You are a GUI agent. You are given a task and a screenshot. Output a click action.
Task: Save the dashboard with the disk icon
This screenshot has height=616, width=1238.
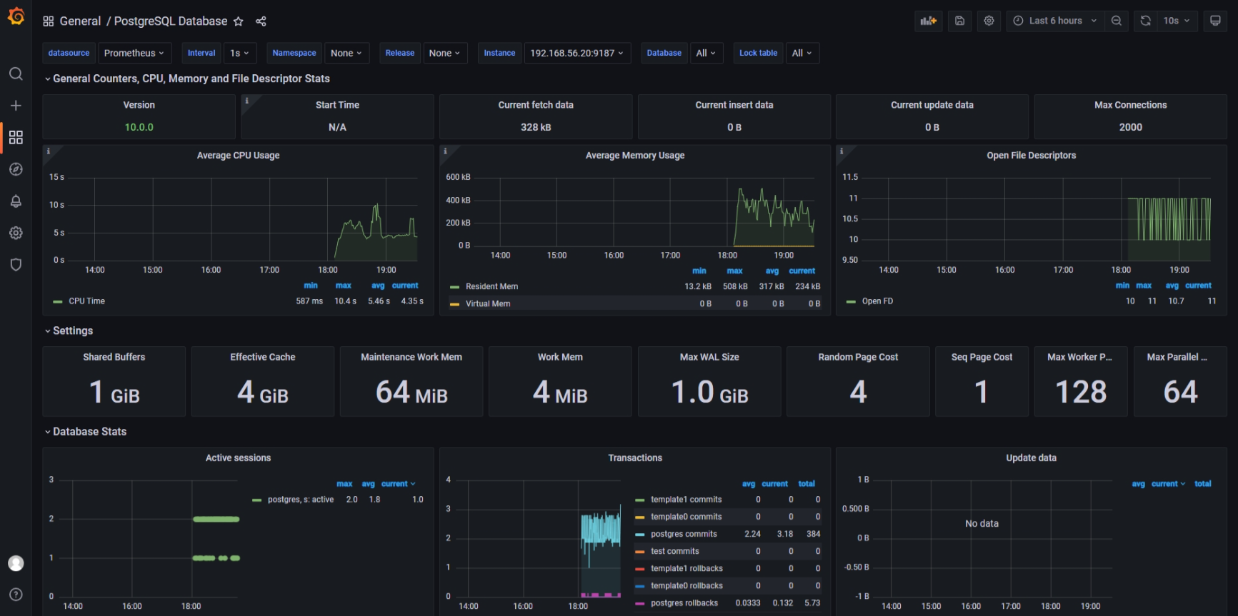960,21
